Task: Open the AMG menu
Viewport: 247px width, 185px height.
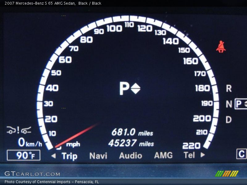Action: pyautogui.click(x=163, y=155)
